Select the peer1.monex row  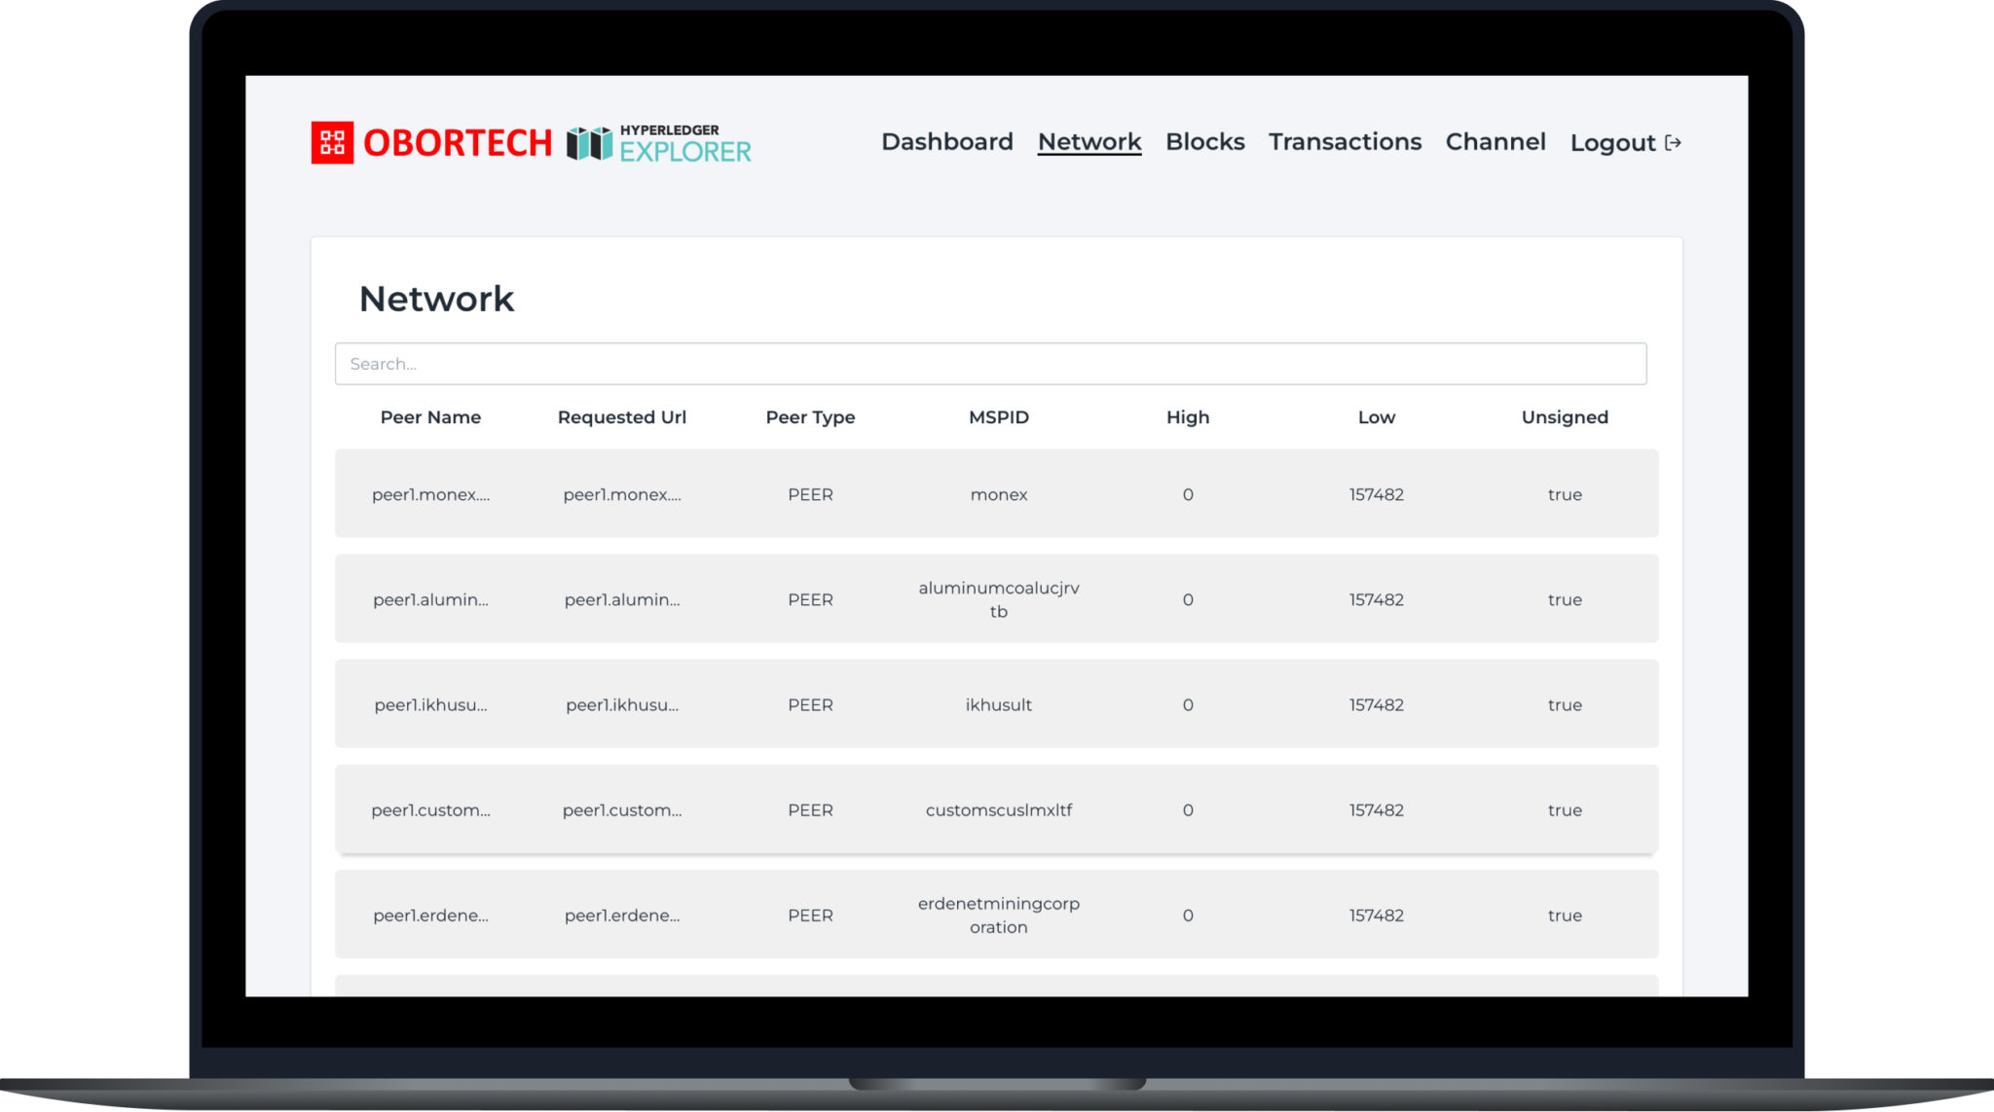997,493
